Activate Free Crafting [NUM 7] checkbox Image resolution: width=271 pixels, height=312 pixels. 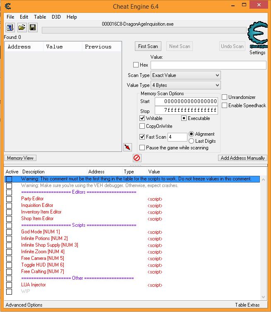click(x=9, y=271)
